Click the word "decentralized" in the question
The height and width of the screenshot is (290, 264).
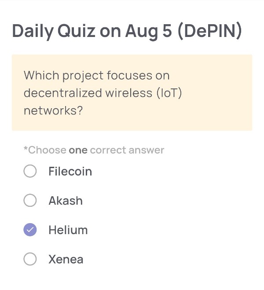63,93
